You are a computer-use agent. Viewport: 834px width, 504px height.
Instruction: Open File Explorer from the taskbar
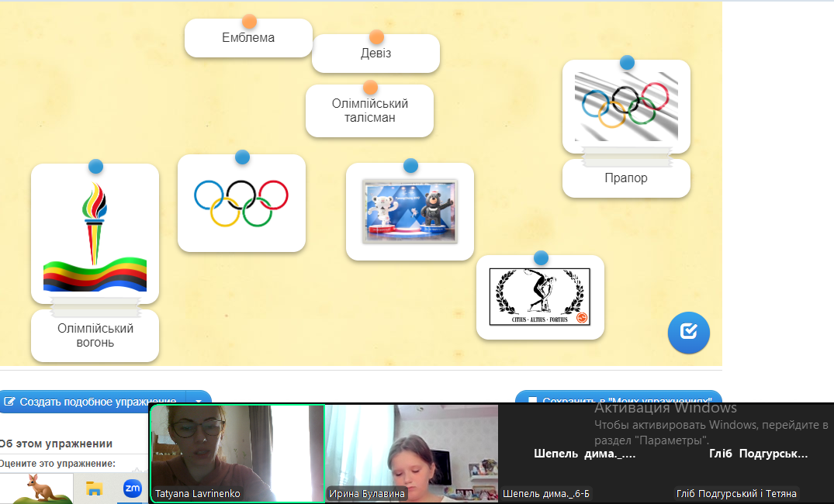(x=94, y=488)
